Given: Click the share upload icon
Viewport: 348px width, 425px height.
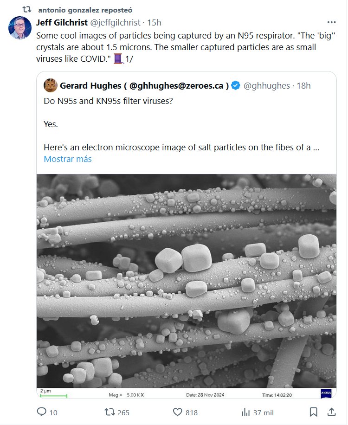Looking at the screenshot, I should tap(331, 412).
